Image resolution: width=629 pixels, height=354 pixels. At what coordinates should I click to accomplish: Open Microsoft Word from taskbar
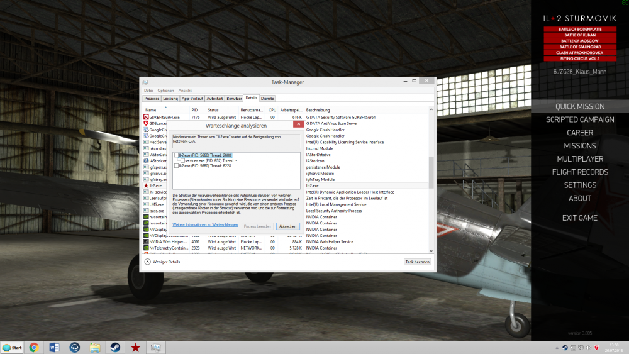[x=54, y=348]
